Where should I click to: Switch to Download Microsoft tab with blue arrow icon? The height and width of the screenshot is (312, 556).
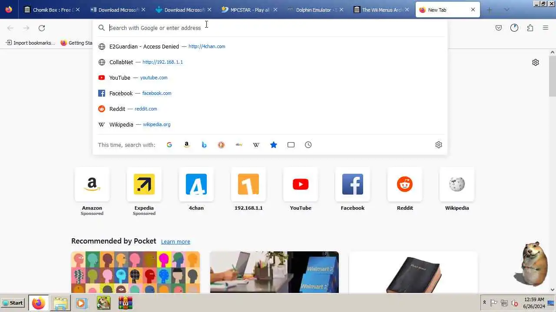pos(184,10)
